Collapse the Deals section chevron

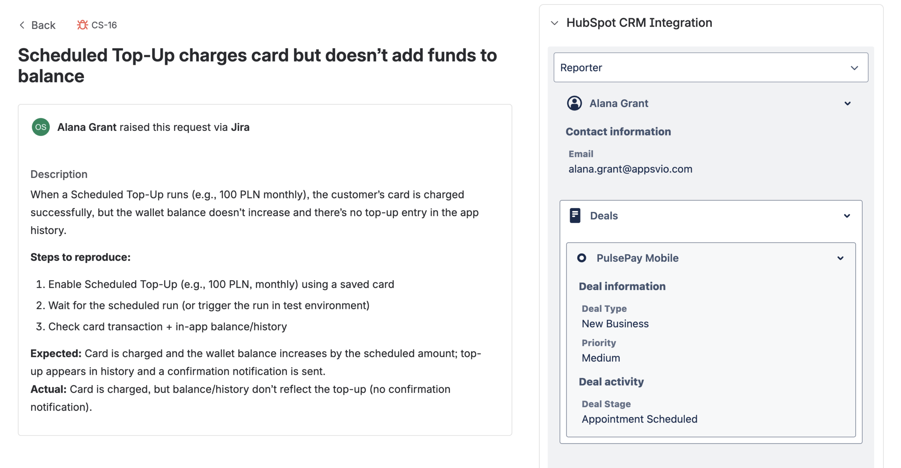847,216
